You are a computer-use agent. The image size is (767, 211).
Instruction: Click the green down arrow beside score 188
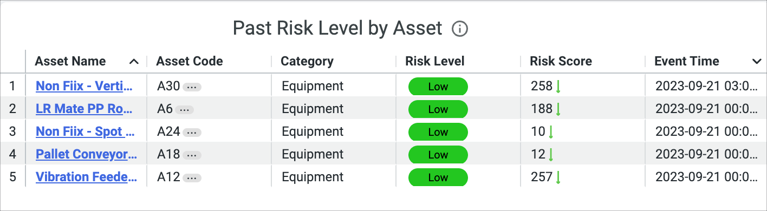pos(558,109)
